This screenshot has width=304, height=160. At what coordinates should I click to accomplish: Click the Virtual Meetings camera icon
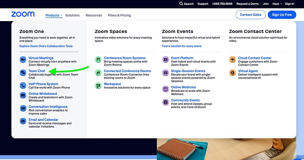pyautogui.click(x=23, y=59)
